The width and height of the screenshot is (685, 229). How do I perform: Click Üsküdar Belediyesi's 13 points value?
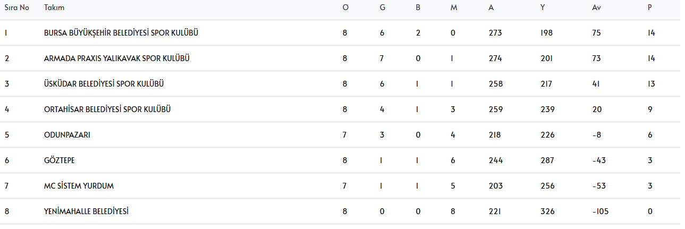[652, 84]
